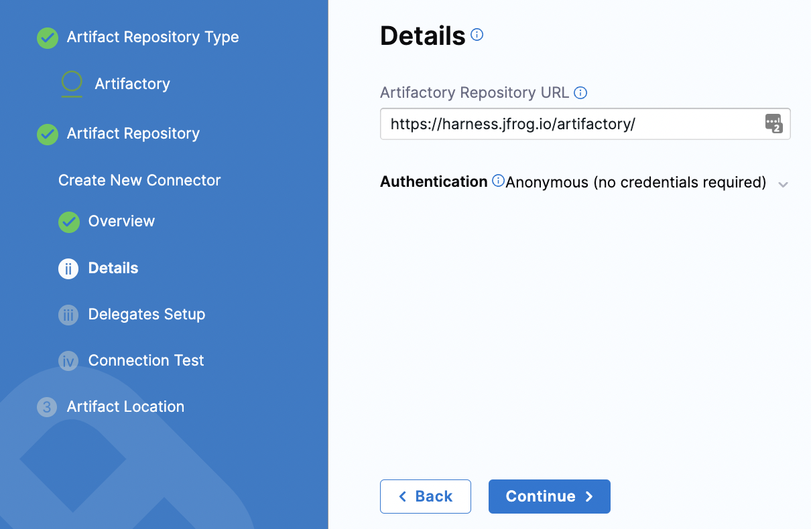The width and height of the screenshot is (811, 529).
Task: Expand the Authentication dropdown chevron
Action: tap(783, 184)
